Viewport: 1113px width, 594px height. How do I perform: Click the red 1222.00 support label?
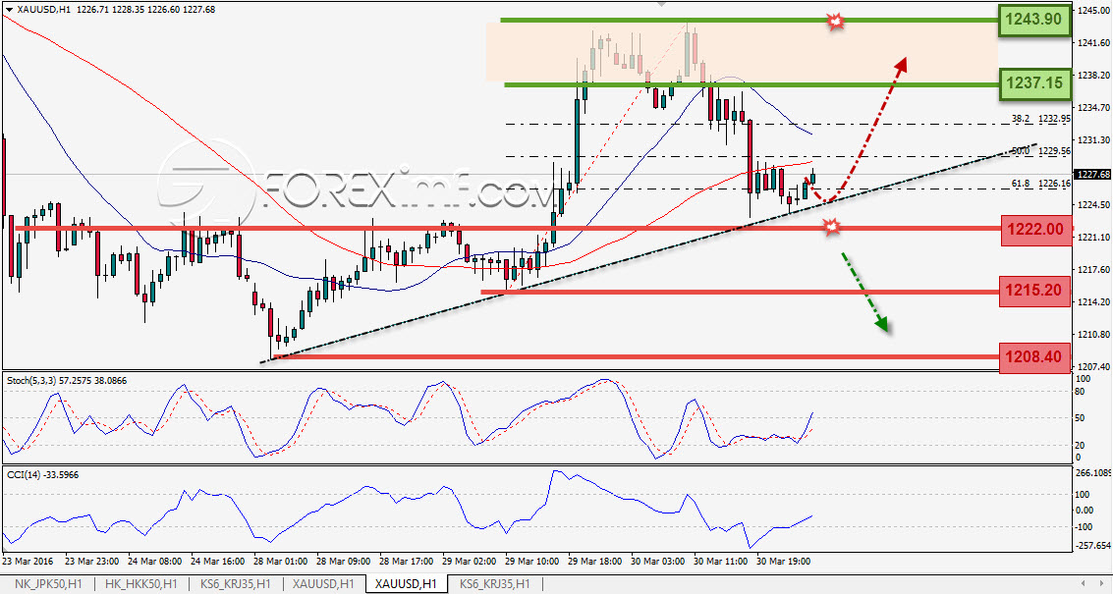tap(1035, 229)
